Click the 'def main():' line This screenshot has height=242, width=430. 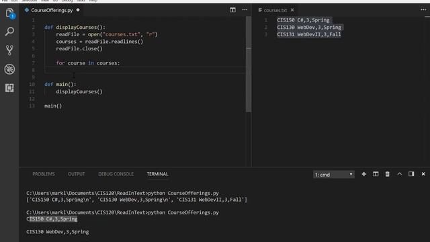(60, 84)
